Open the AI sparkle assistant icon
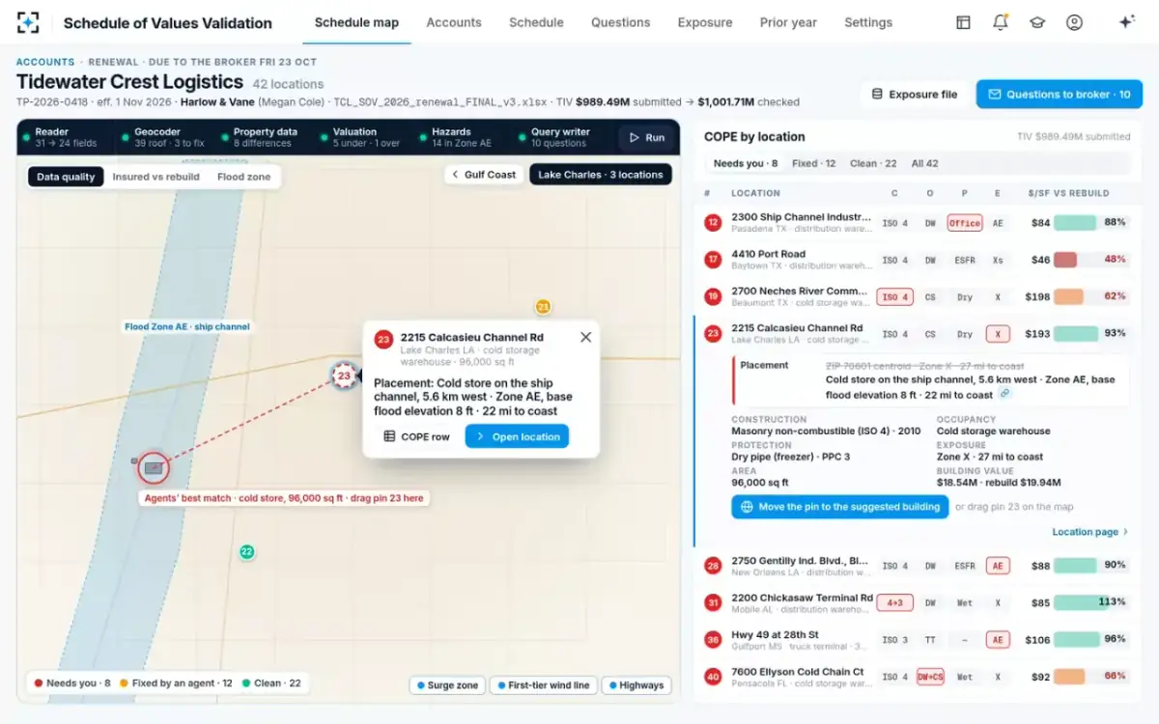The width and height of the screenshot is (1159, 724). click(x=1126, y=22)
